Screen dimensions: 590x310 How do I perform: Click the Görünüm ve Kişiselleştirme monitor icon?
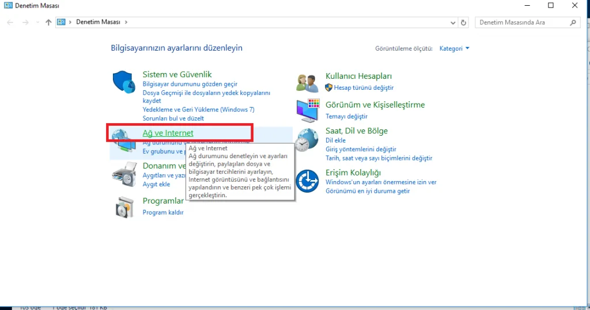[x=308, y=110]
